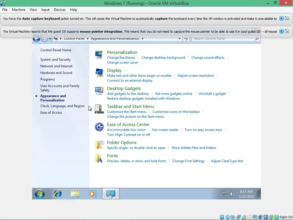Expand the Control Panel breadcrumb arrow
This screenshot has width=293, height=220.
click(x=88, y=39)
